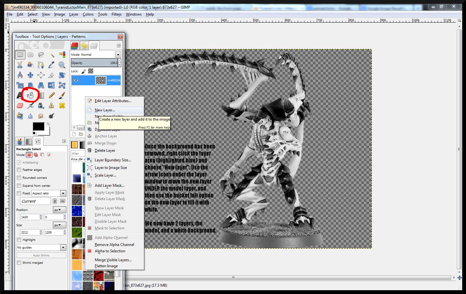Click the foreground black color swatch
Image resolution: width=466 pixels, height=294 pixels.
pyautogui.click(x=38, y=126)
